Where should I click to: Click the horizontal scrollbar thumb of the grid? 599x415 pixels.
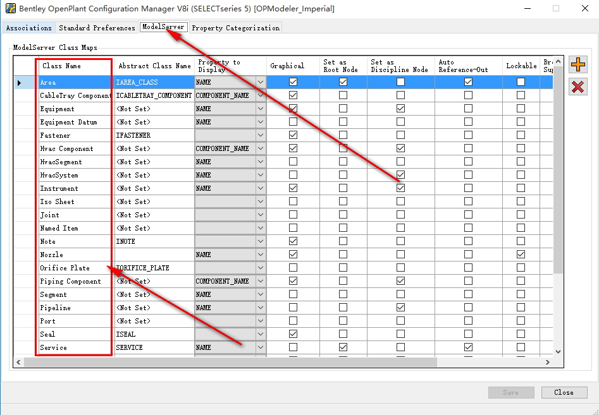point(230,362)
